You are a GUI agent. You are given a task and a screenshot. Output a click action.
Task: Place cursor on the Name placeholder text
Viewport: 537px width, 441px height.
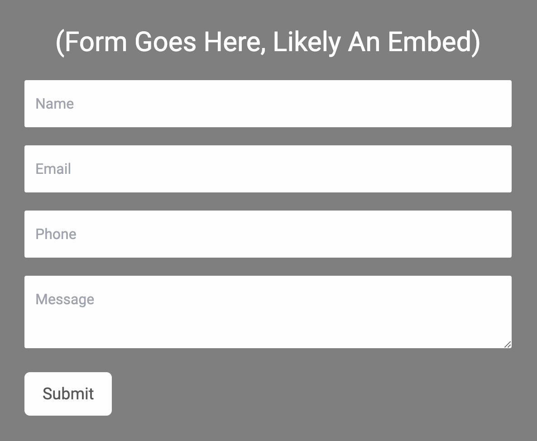(55, 104)
